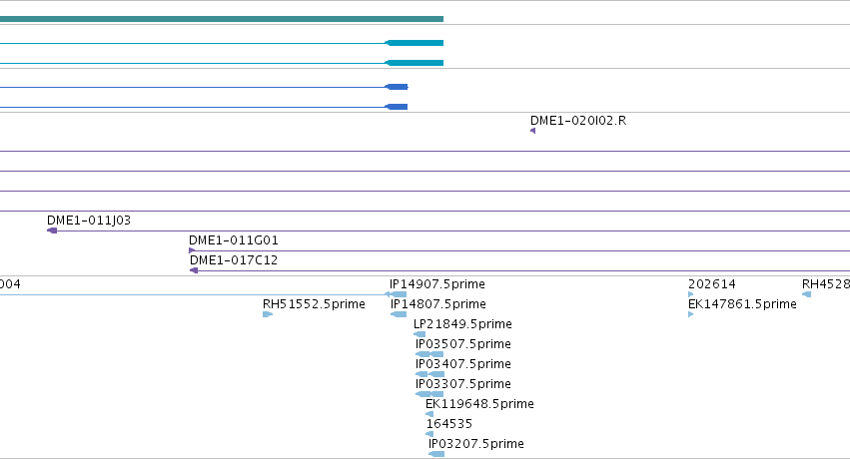Select the RH51552.5prime EST glyph
Viewport: 850px width, 459px height.
click(x=268, y=314)
